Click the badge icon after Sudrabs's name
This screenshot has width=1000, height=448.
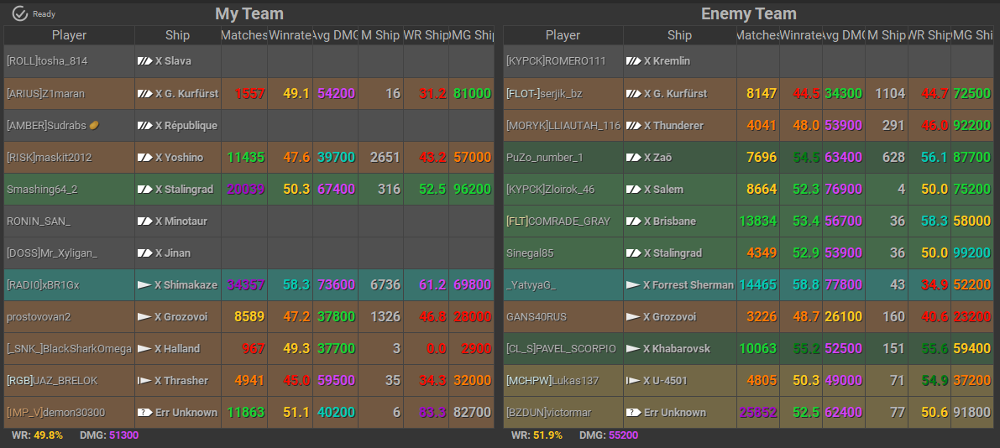click(94, 125)
